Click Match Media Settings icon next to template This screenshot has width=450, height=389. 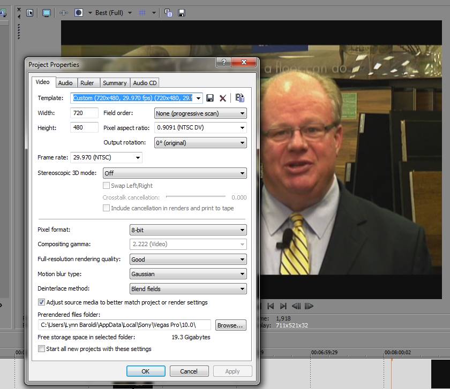(x=239, y=98)
